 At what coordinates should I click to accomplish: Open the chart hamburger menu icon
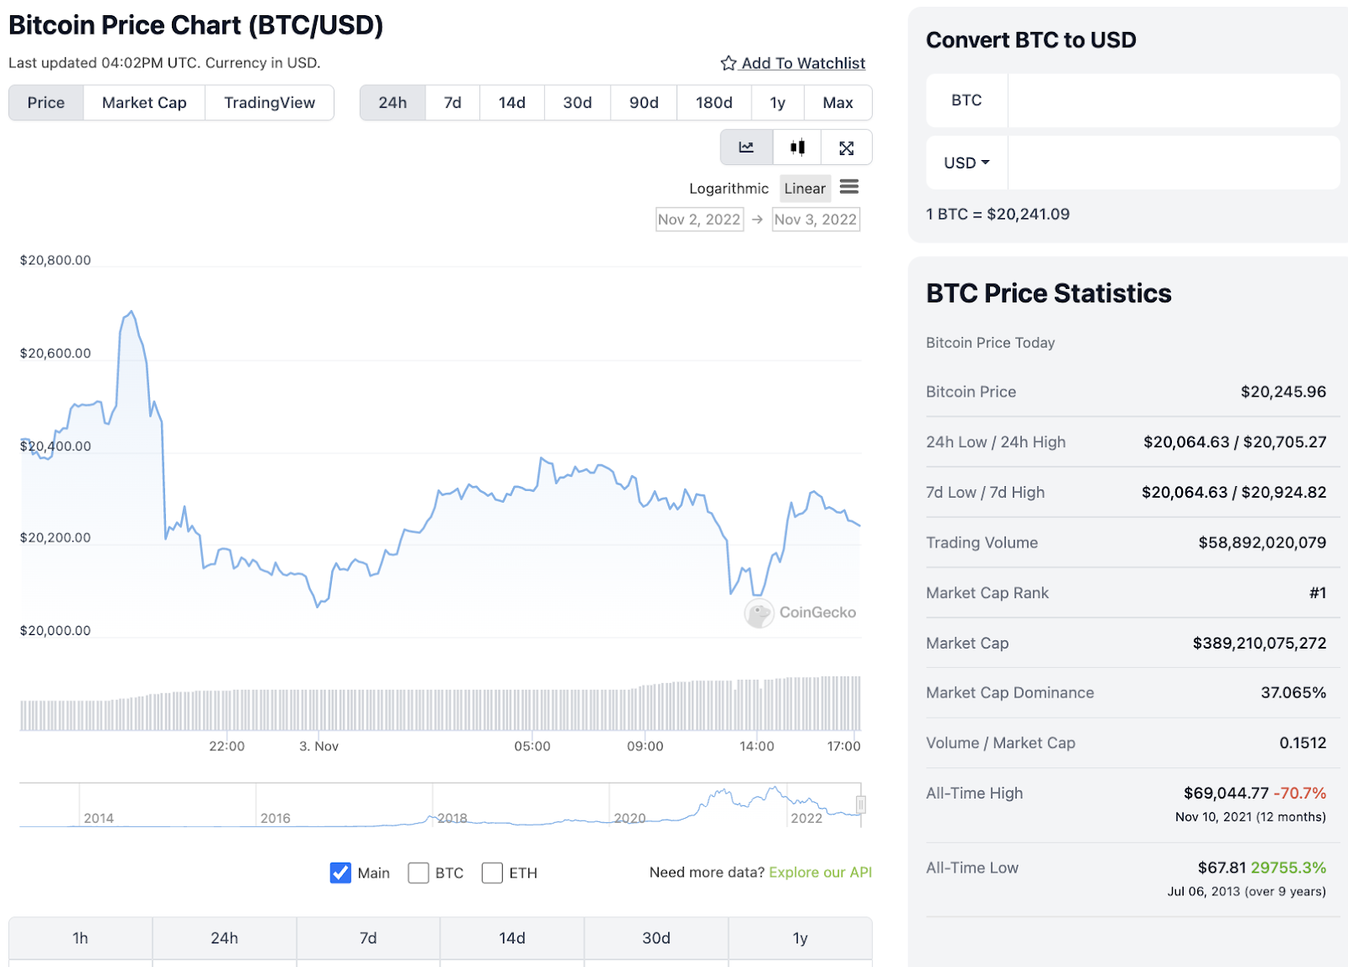tap(849, 187)
